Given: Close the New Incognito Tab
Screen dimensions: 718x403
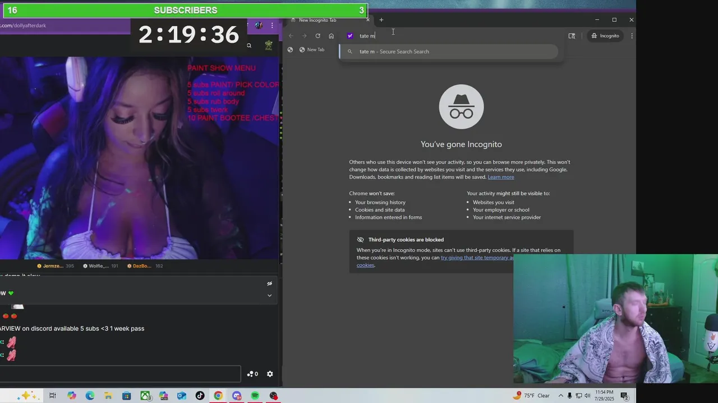Looking at the screenshot, I should [x=368, y=20].
